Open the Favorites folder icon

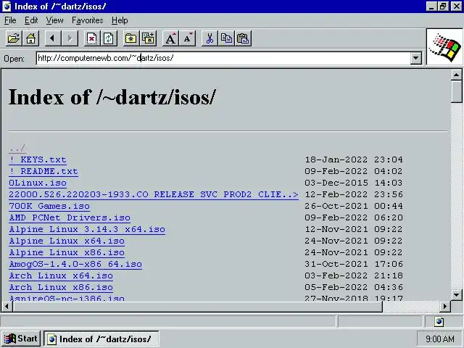pyautogui.click(x=130, y=38)
